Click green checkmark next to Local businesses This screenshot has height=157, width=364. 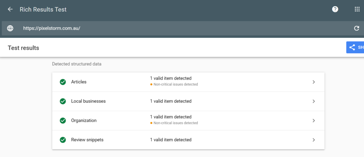(x=63, y=101)
